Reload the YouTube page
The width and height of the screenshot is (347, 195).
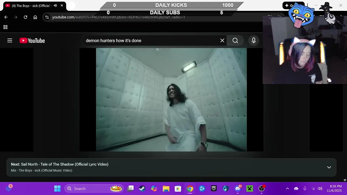[x=25, y=17]
